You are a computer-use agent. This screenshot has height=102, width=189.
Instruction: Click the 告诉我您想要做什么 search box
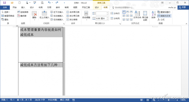pos(123,8)
